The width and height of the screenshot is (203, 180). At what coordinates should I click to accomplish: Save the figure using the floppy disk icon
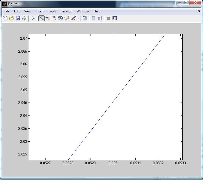18,18
